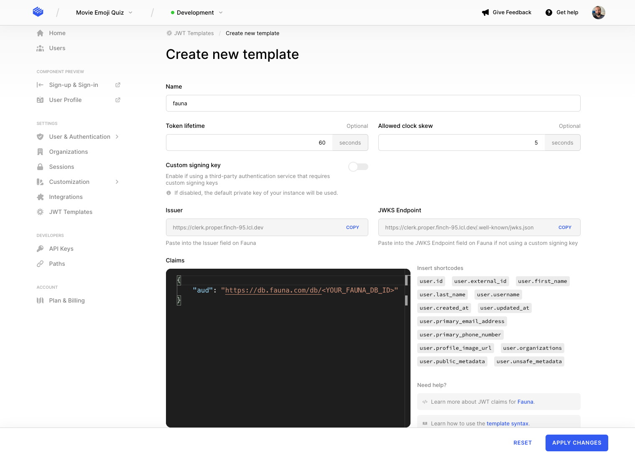Click User & Authentication shield icon
Screen dimensions: 635x458
[40, 137]
